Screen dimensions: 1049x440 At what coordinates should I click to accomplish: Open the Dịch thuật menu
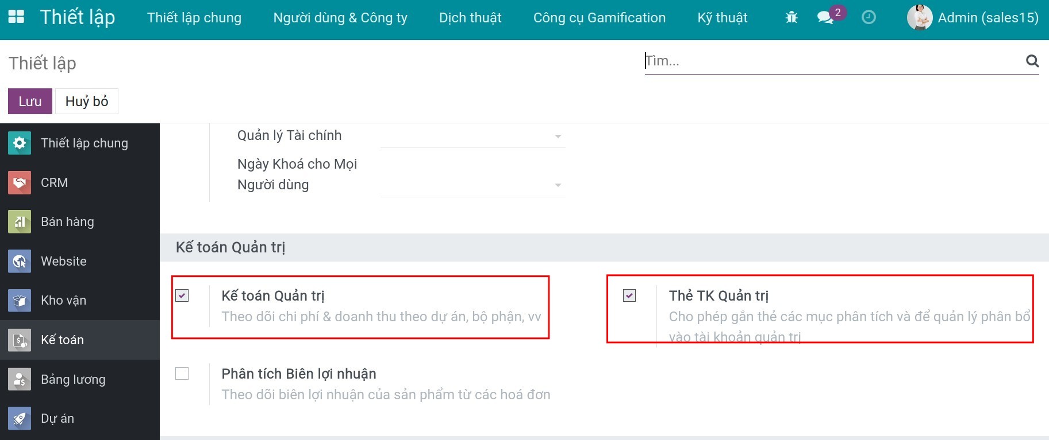470,18
